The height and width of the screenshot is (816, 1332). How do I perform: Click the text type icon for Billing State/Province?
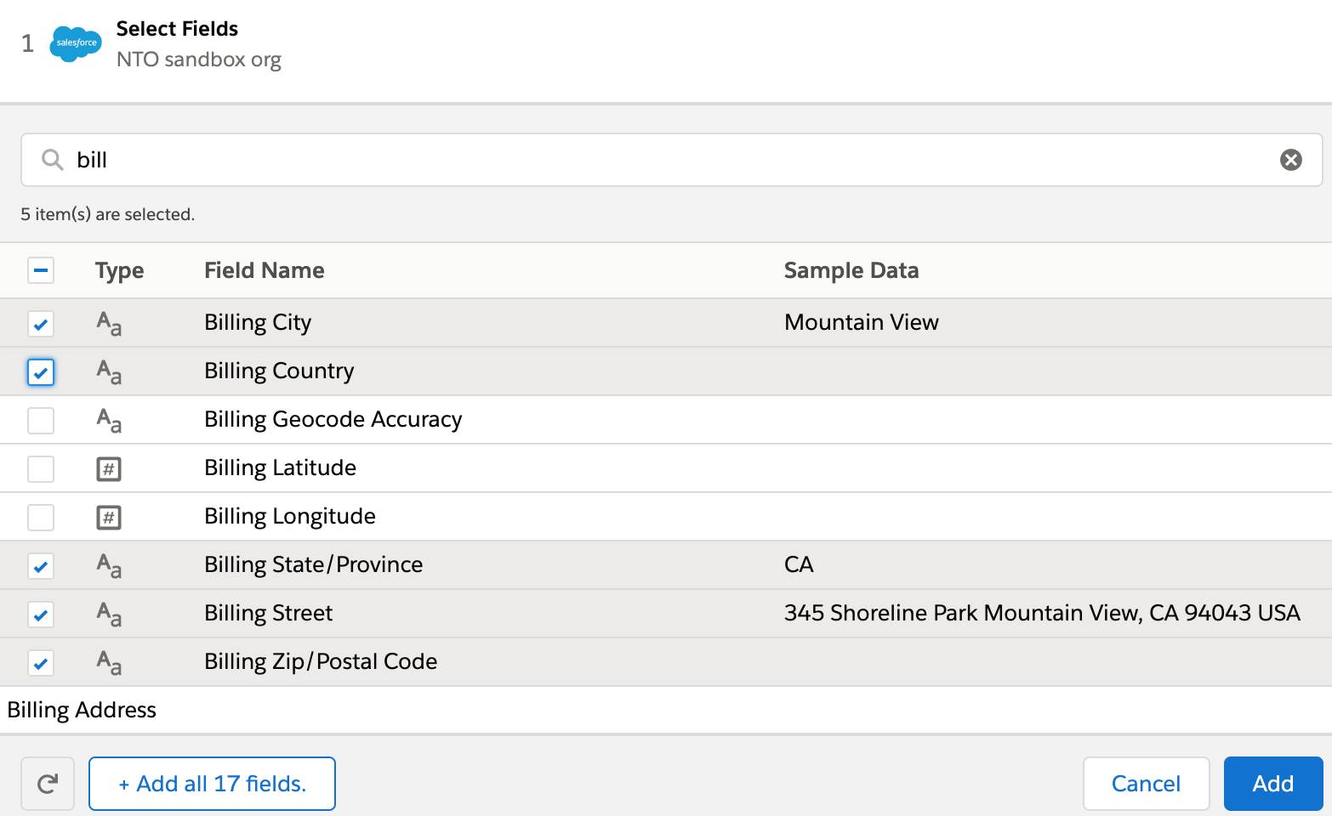[109, 565]
